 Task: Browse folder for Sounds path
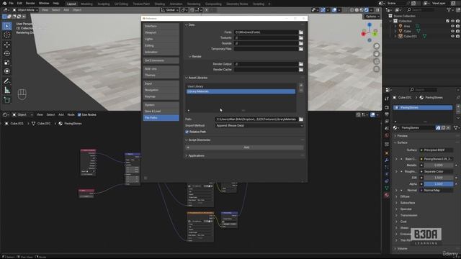click(x=301, y=43)
